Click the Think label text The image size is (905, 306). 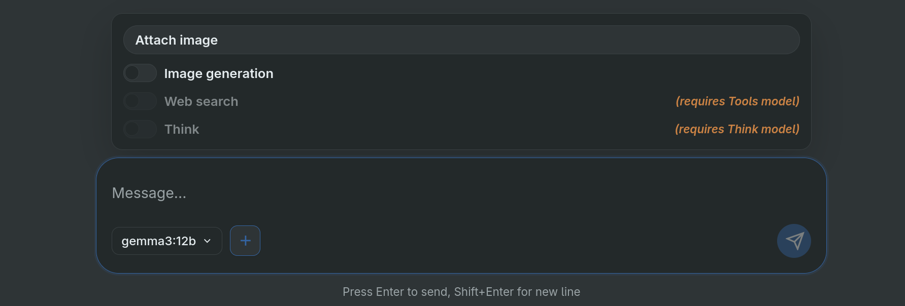(182, 129)
